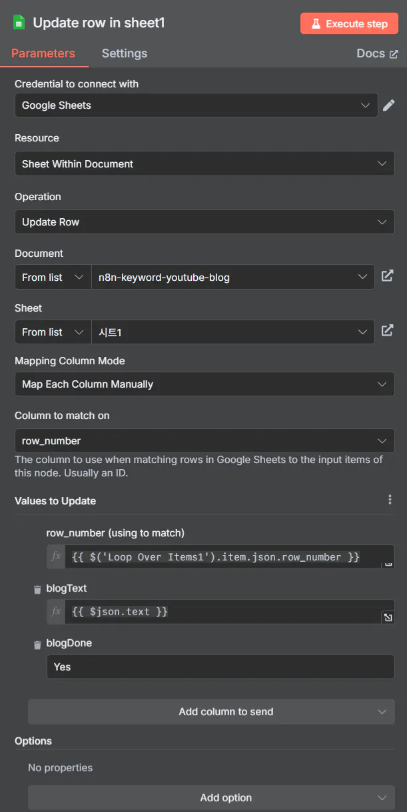Open the Credential Google Sheets dropdown
Viewport: 407px width, 812px height.
click(x=197, y=105)
